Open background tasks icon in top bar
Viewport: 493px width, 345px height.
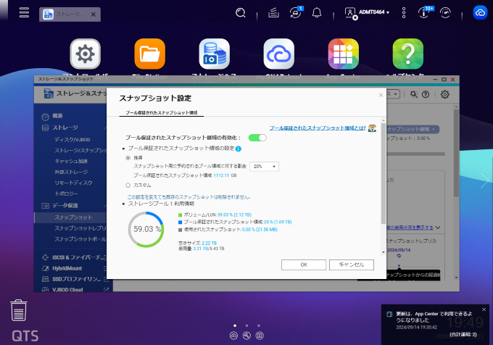[x=273, y=13]
